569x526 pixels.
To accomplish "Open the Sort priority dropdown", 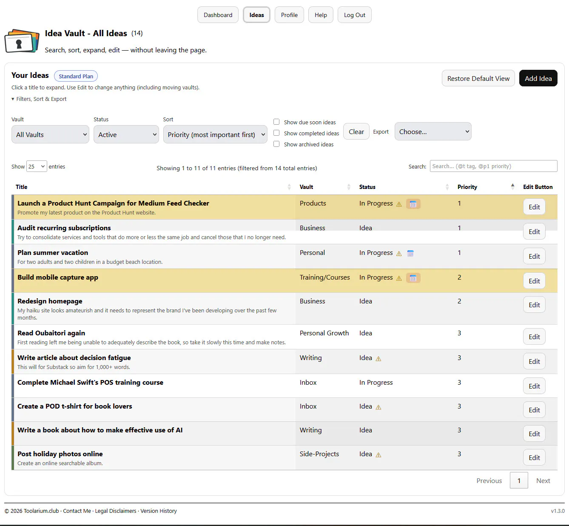I will (215, 134).
